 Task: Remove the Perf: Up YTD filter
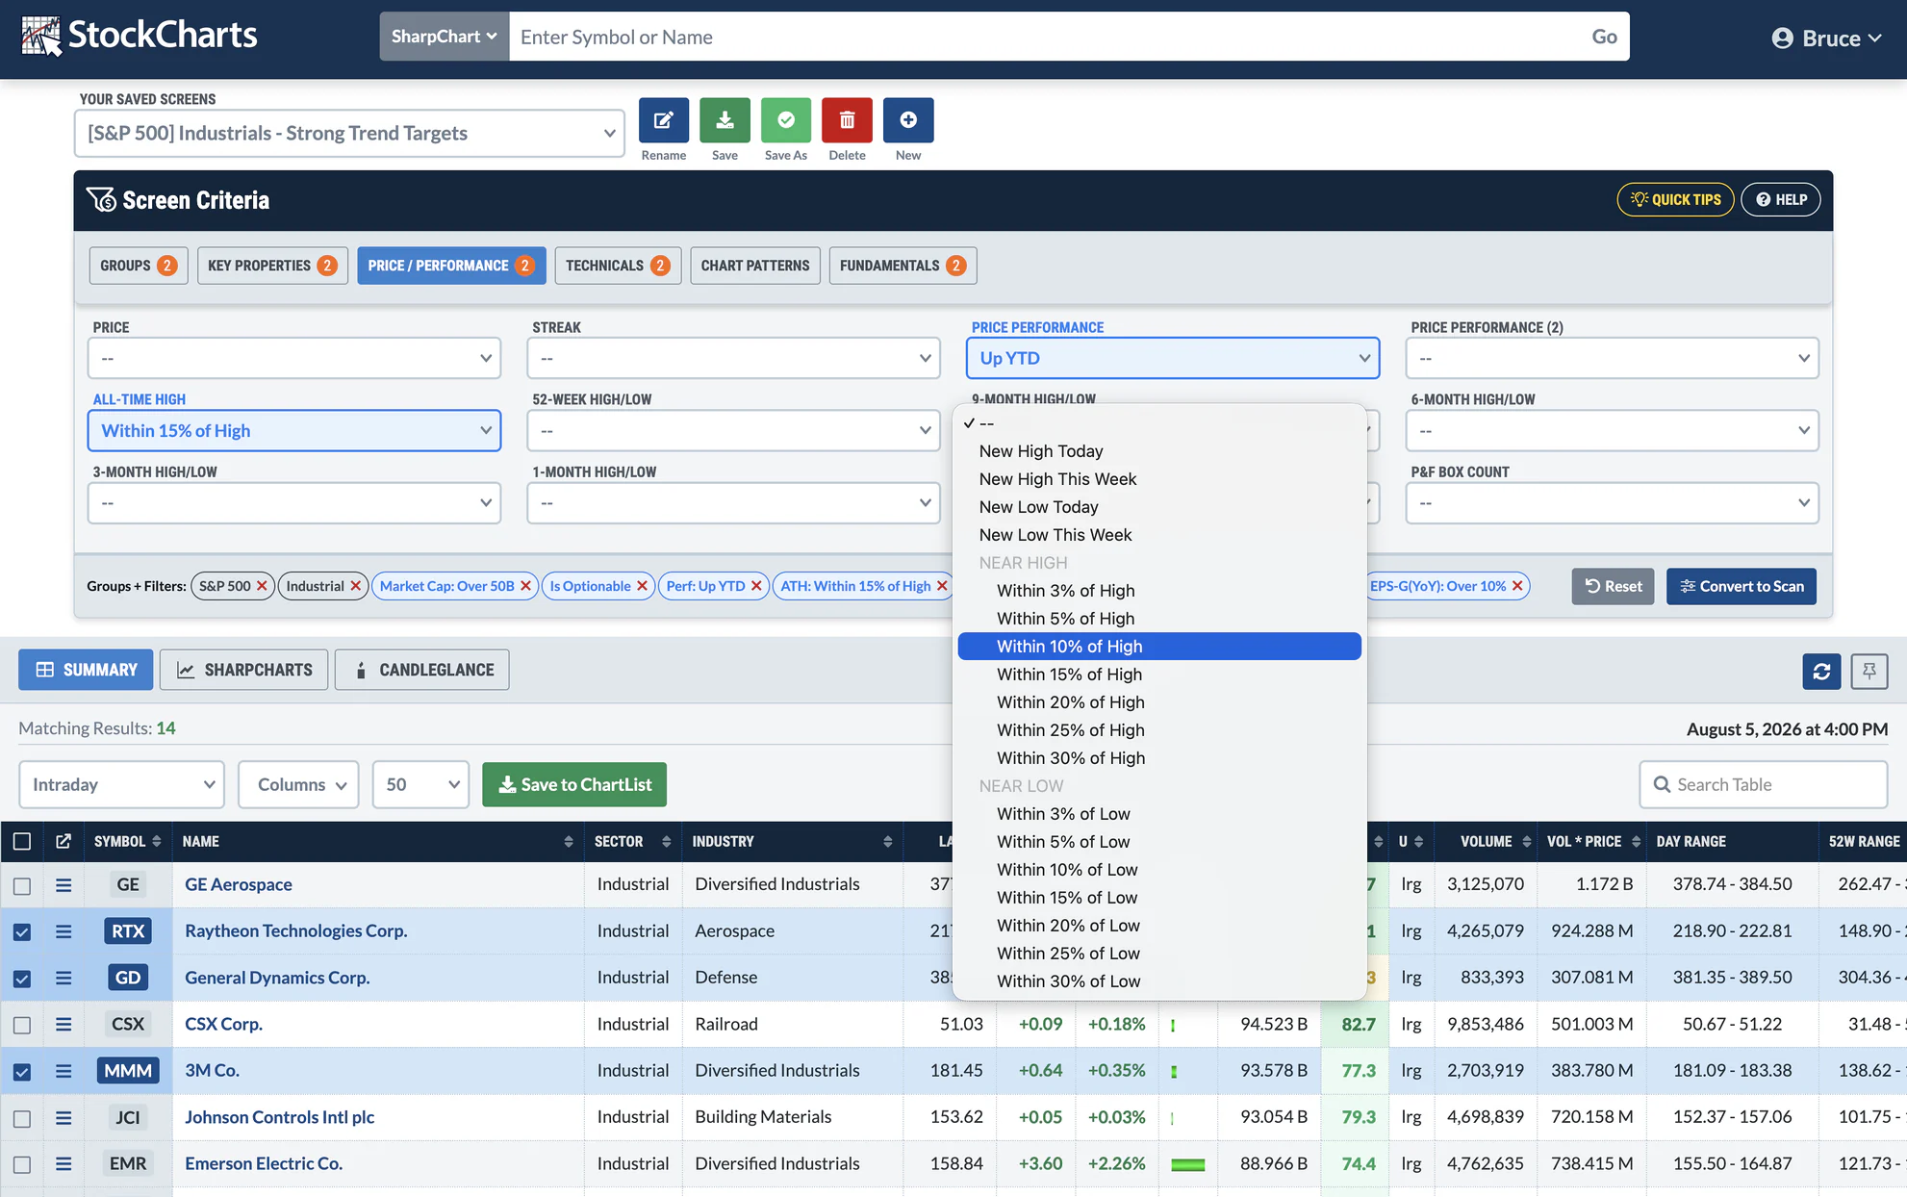[x=756, y=586]
